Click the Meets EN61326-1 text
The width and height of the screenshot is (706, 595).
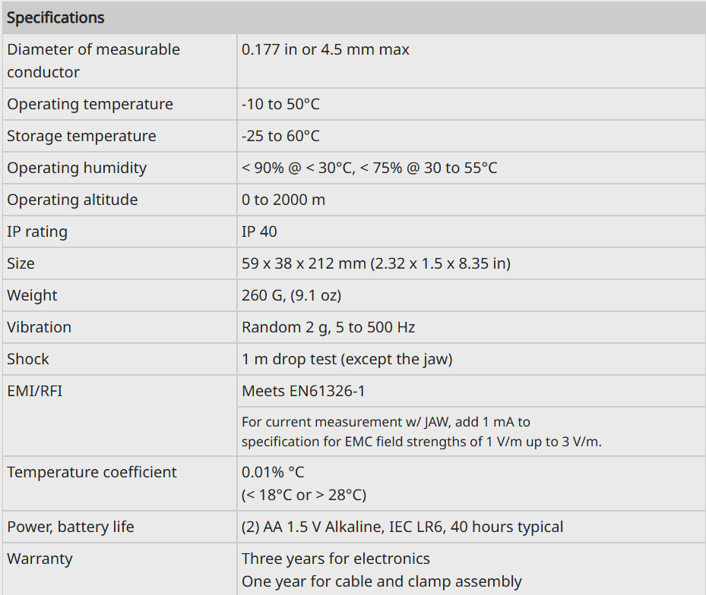303,392
